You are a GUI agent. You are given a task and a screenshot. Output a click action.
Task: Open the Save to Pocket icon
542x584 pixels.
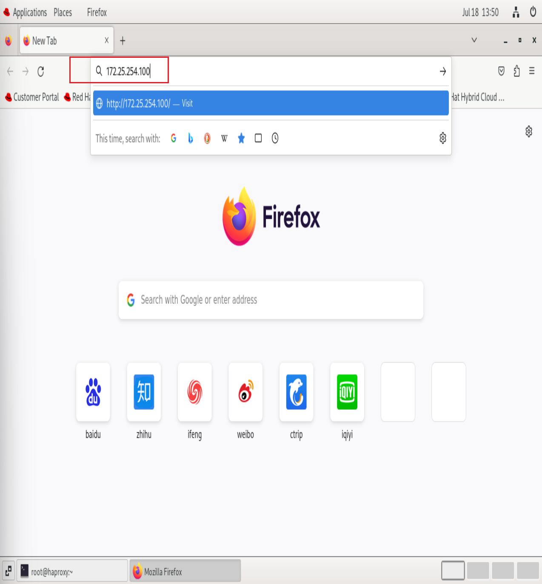click(x=501, y=71)
